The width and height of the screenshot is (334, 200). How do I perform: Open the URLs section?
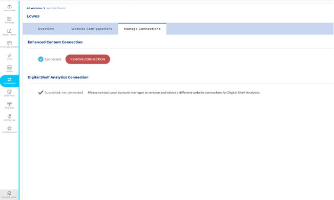point(9,56)
